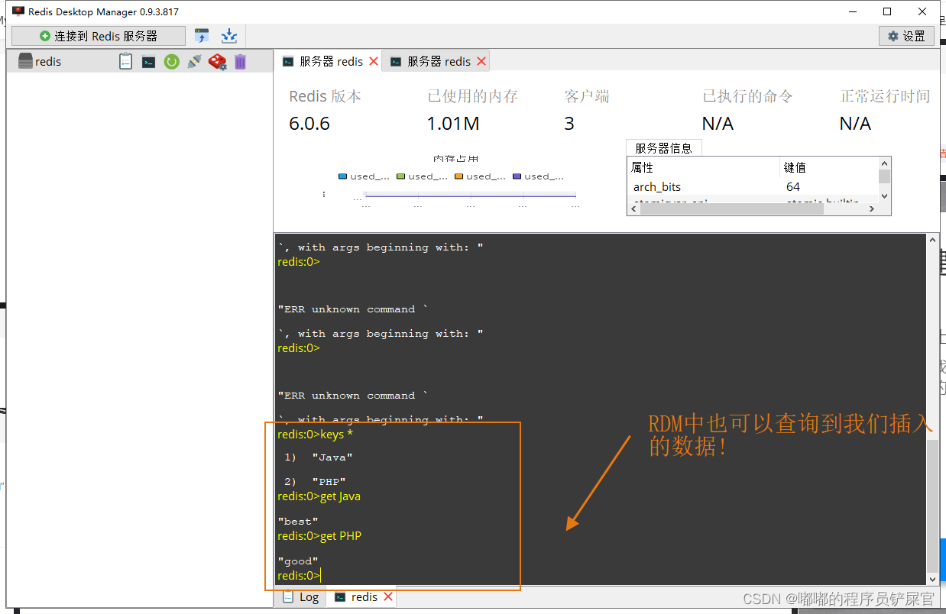Click the 客户端 clients label
946x614 pixels.
(x=587, y=96)
